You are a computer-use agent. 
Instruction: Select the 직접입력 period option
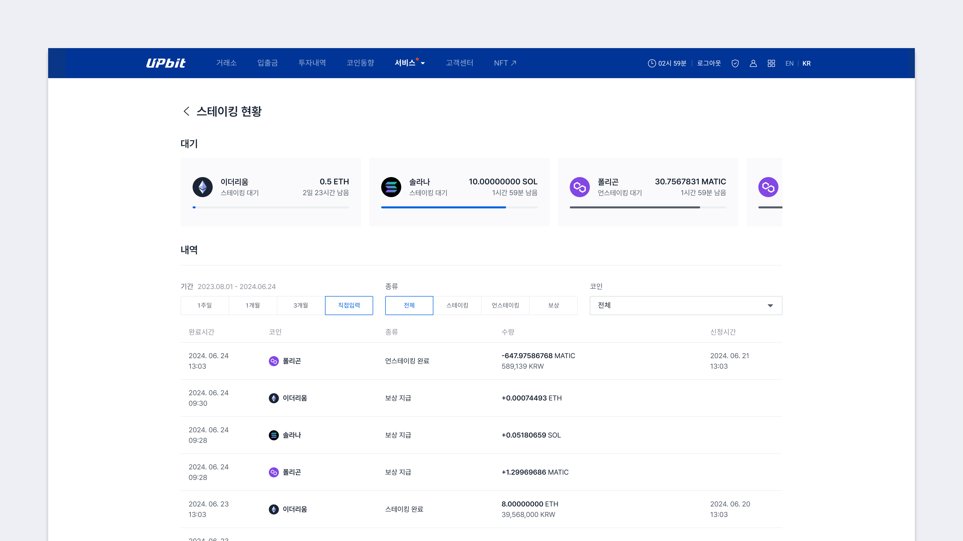tap(349, 305)
